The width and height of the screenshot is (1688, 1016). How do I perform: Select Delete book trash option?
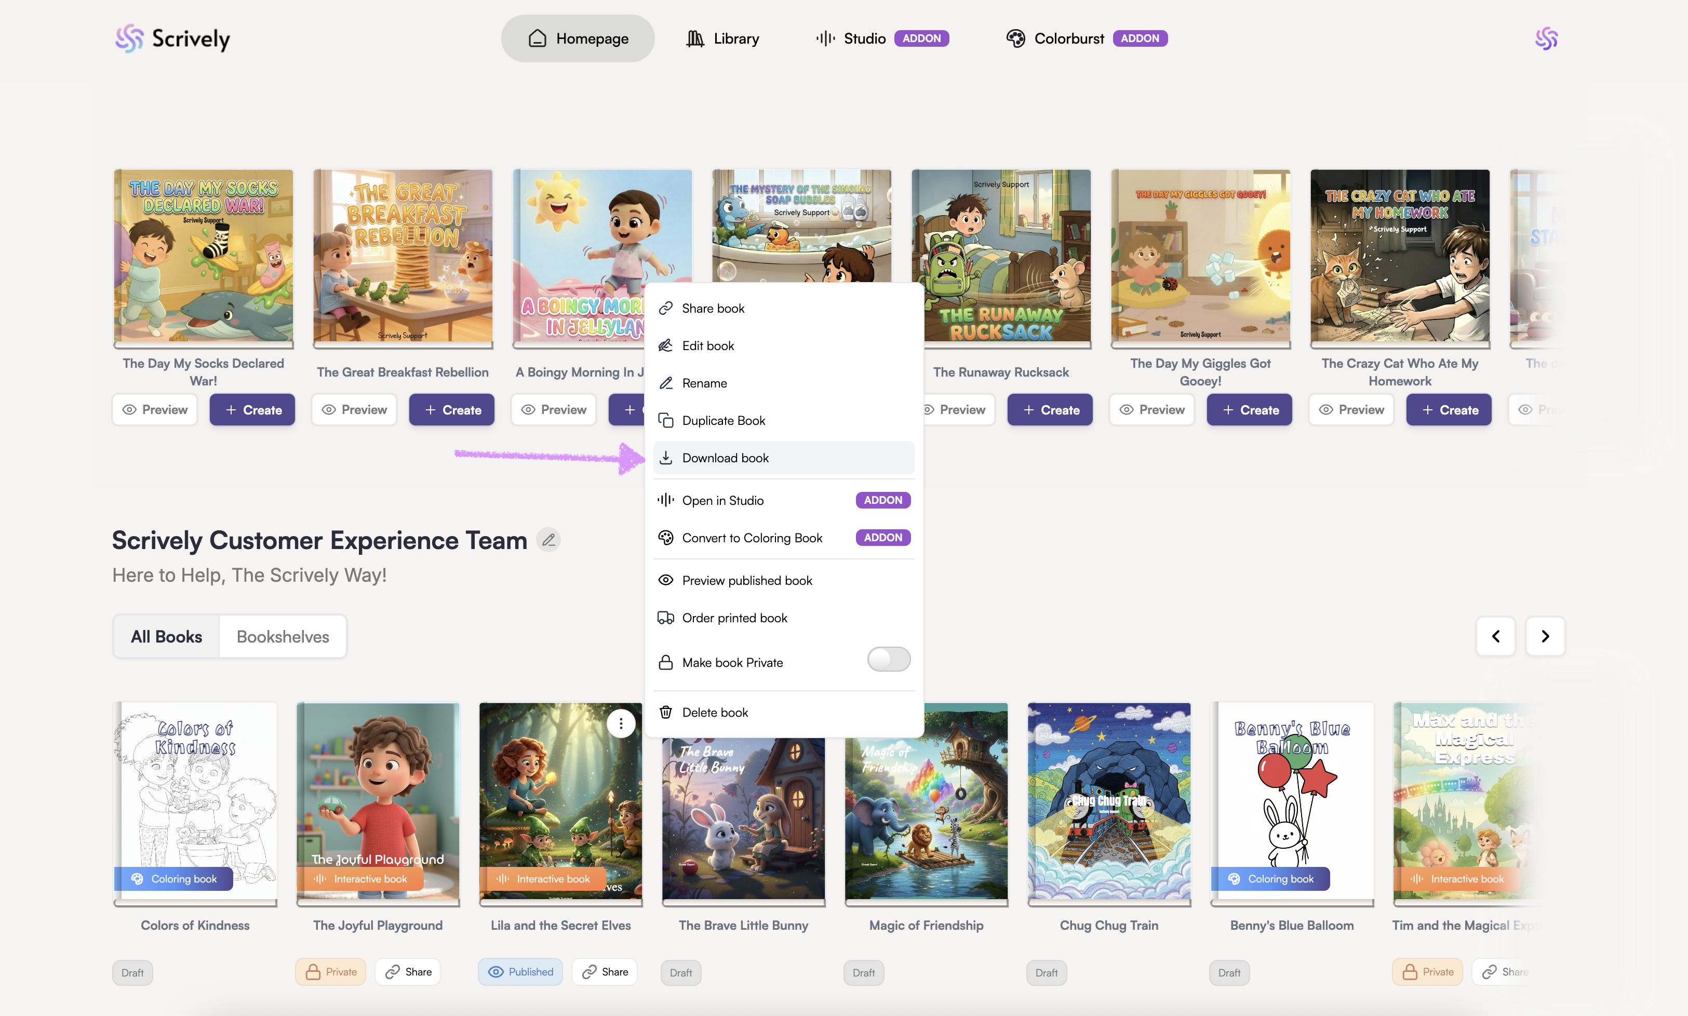click(715, 712)
